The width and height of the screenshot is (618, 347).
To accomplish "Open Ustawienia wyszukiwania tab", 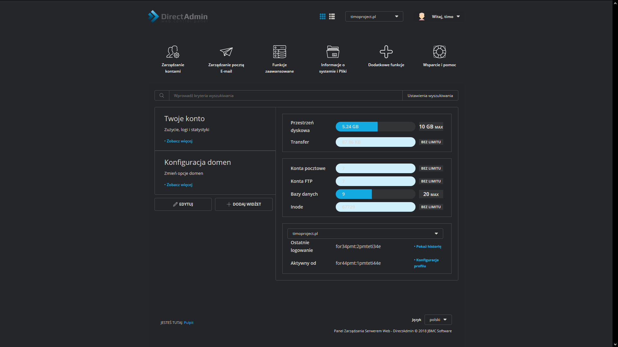I will tap(430, 95).
